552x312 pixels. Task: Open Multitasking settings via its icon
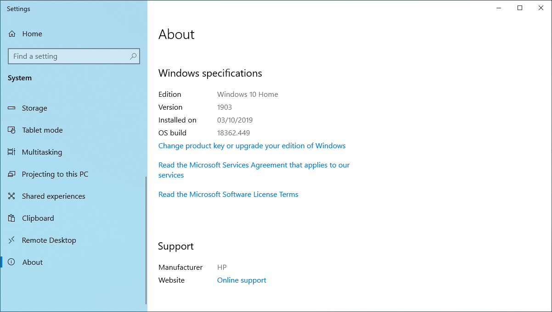tap(11, 152)
